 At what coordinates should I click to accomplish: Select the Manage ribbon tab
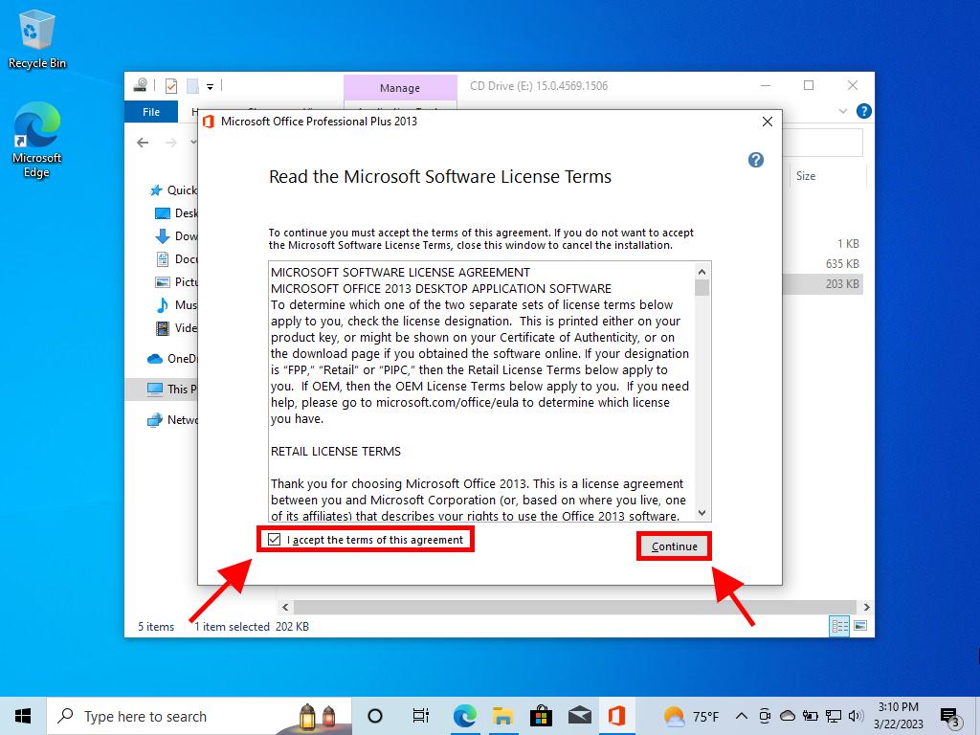399,88
